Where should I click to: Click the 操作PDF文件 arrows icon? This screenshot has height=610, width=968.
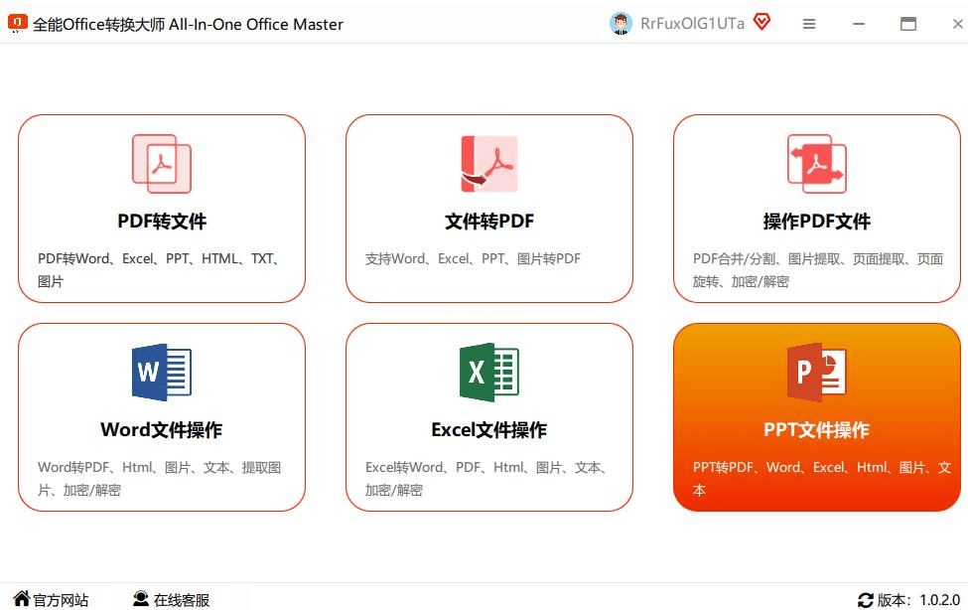coord(816,164)
